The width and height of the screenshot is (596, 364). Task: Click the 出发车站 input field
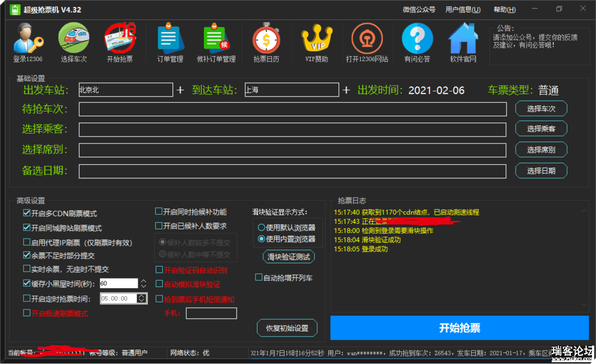[x=126, y=90]
